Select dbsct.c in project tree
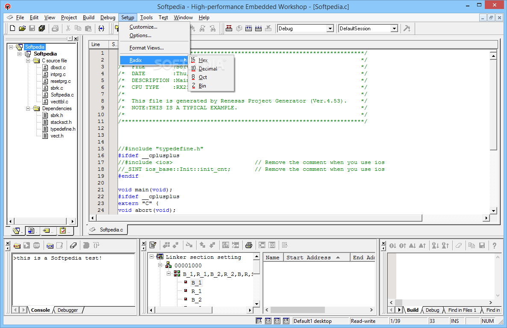The width and height of the screenshot is (507, 328). [x=58, y=67]
